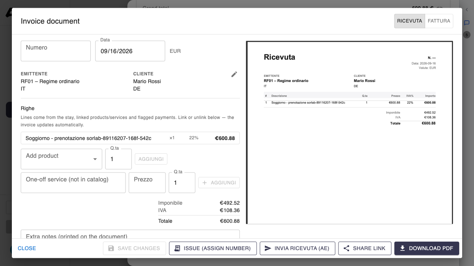This screenshot has width=474, height=266.
Task: Select the Soggiorno prenotazione line item row
Action: (x=130, y=138)
